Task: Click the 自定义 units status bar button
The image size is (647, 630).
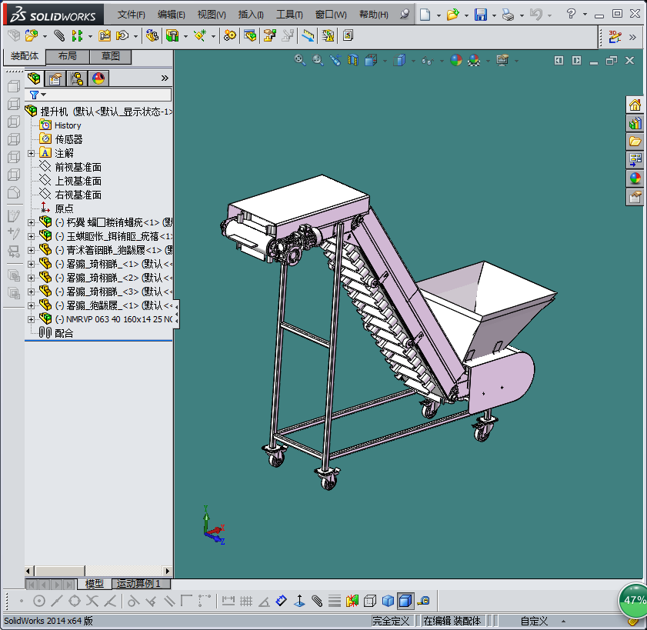Action: tap(534, 621)
